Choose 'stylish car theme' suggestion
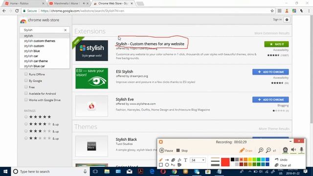The height and width of the screenshot is (176, 313). click(x=45, y=61)
